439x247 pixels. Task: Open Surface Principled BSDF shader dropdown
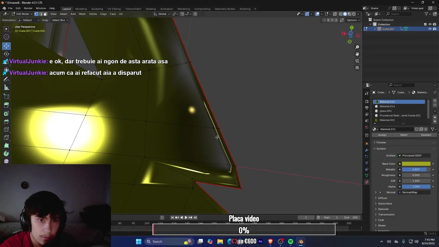[414, 155]
